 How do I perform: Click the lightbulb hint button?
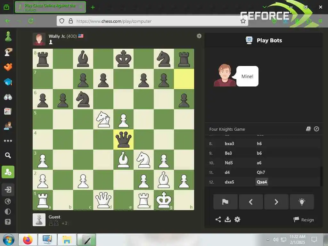302,202
